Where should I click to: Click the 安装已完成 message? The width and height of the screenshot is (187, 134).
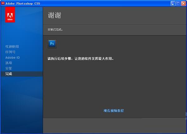tap(55, 30)
